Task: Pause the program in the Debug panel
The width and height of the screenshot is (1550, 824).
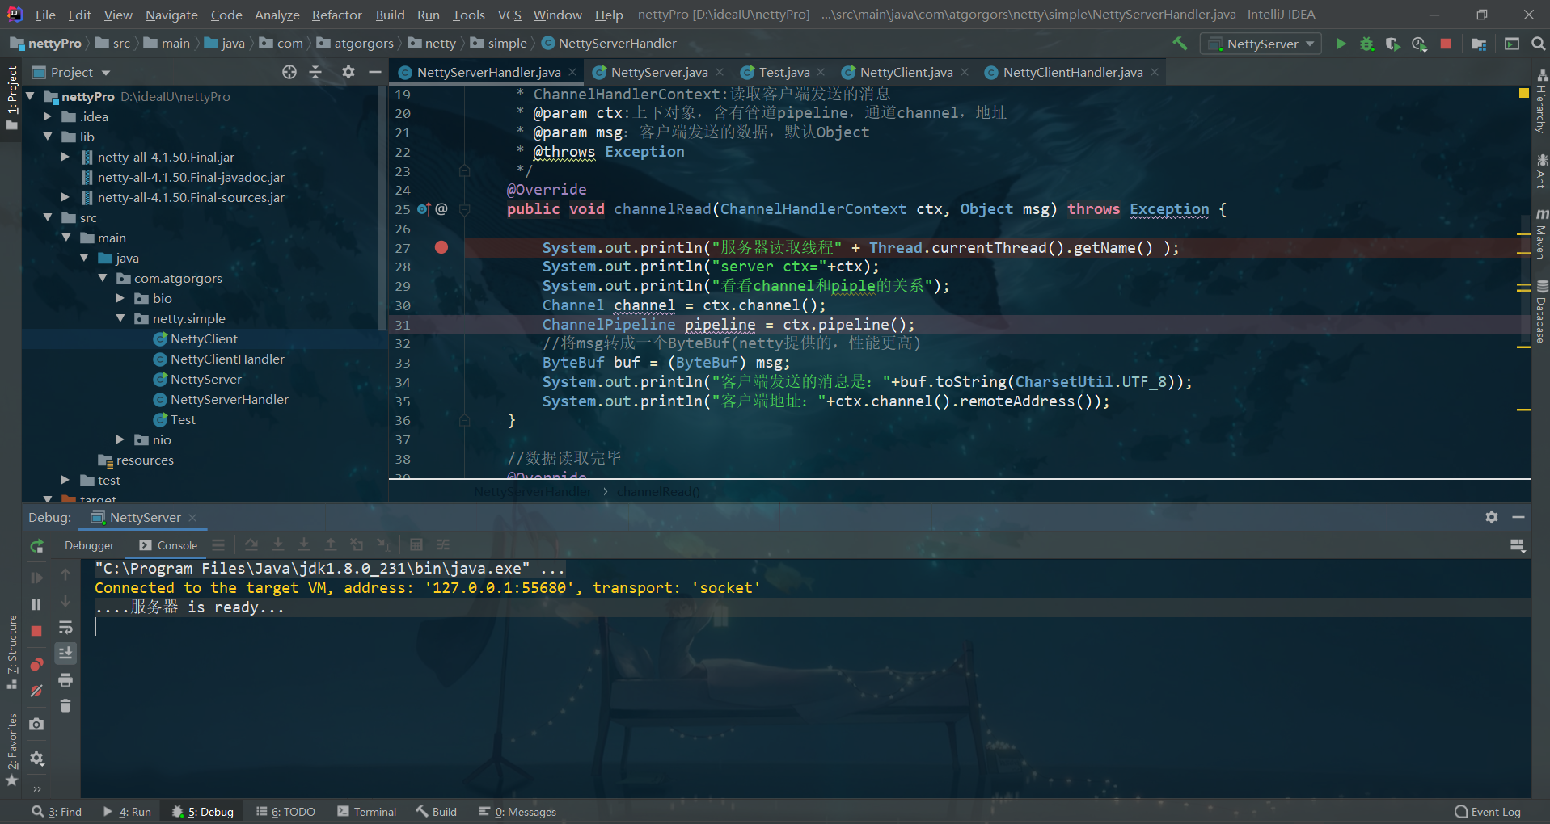Action: pyautogui.click(x=36, y=604)
